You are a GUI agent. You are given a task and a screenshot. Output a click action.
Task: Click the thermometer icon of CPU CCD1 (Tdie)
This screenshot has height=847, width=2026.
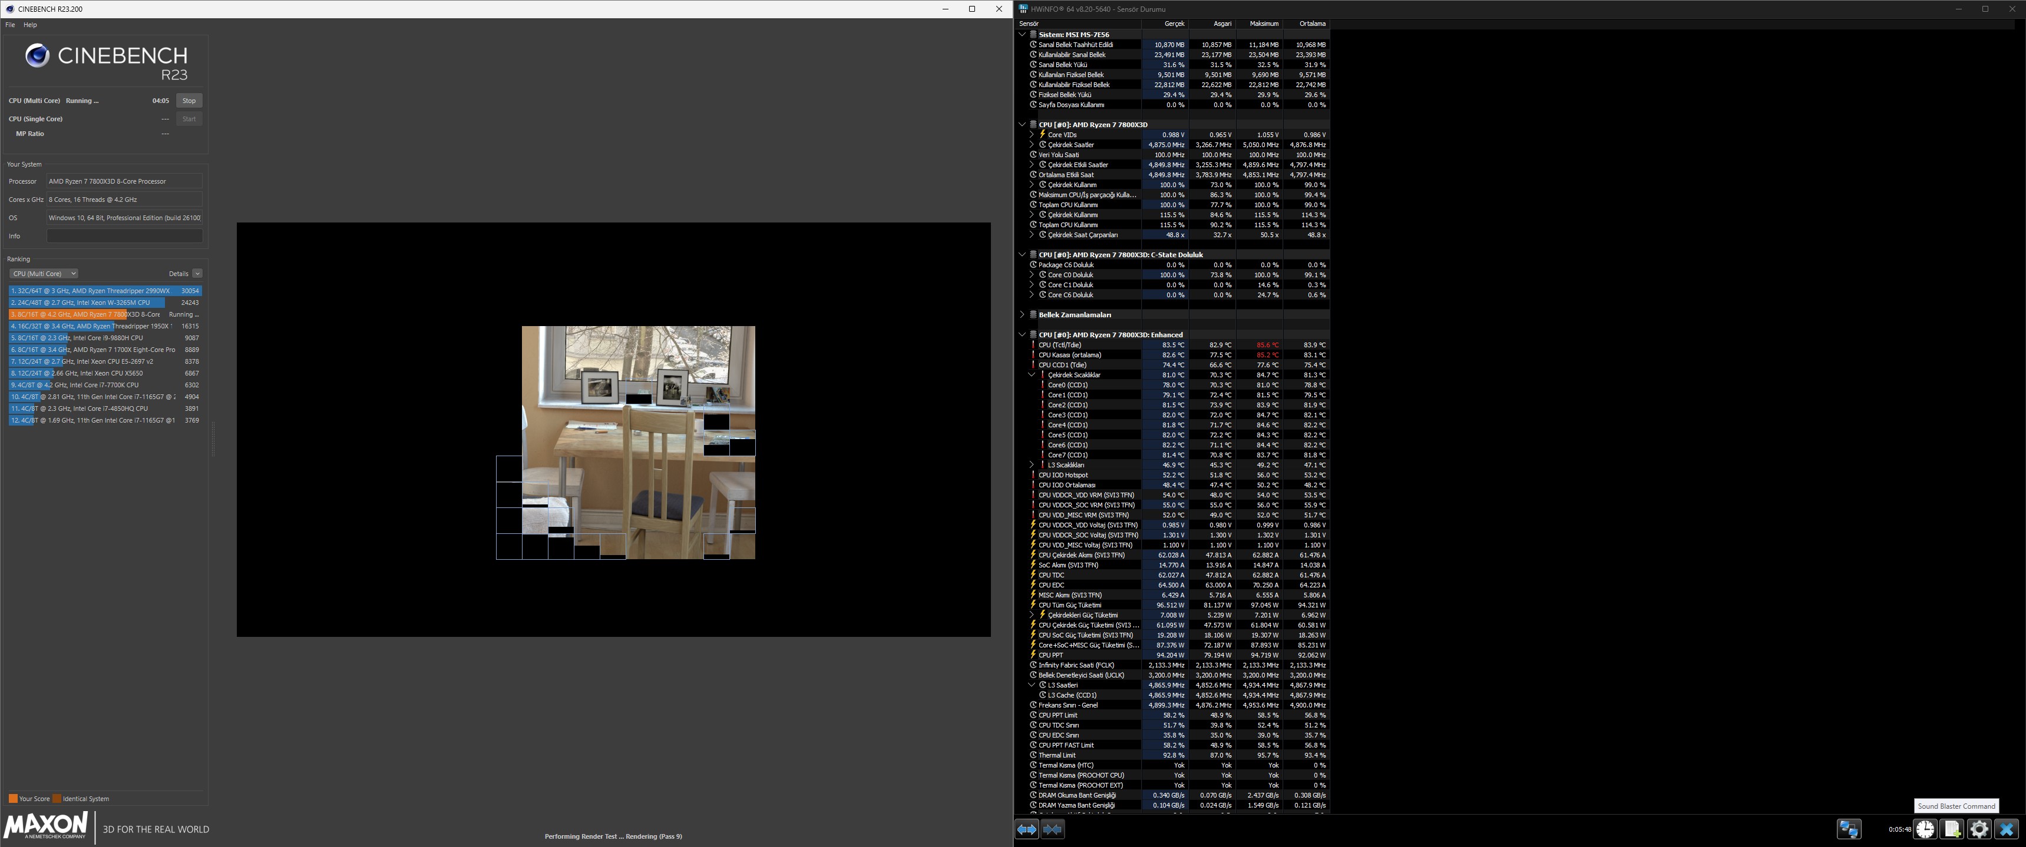click(1033, 364)
